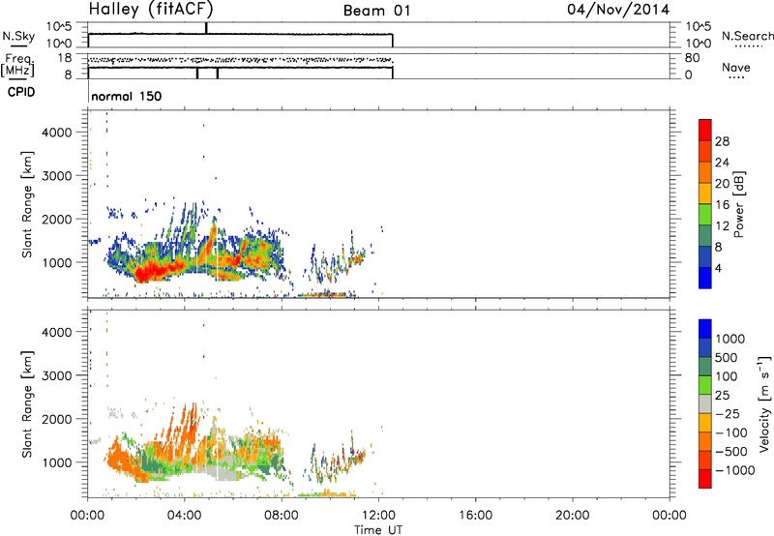Image resolution: width=774 pixels, height=536 pixels.
Task: Click the 'Halley (fitACF)' title text
Action: tap(151, 10)
